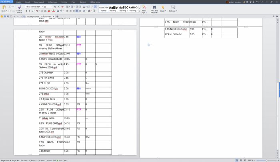Click the save disk icon
The height and width of the screenshot is (162, 280).
click(5, 16)
